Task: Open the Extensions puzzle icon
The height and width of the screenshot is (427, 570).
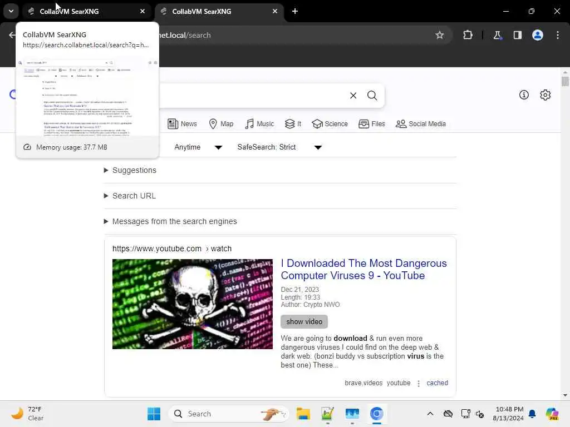Action: 468,35
